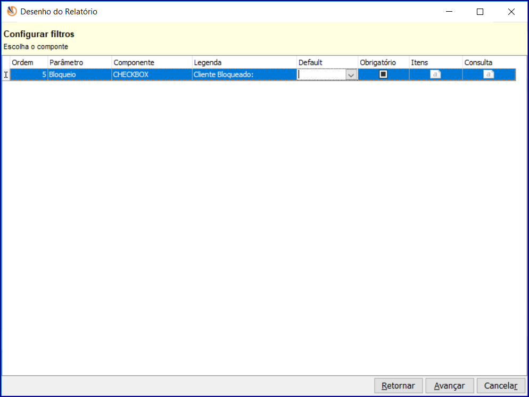Click the Parâmetro column header
The image size is (529, 397).
(x=80, y=62)
